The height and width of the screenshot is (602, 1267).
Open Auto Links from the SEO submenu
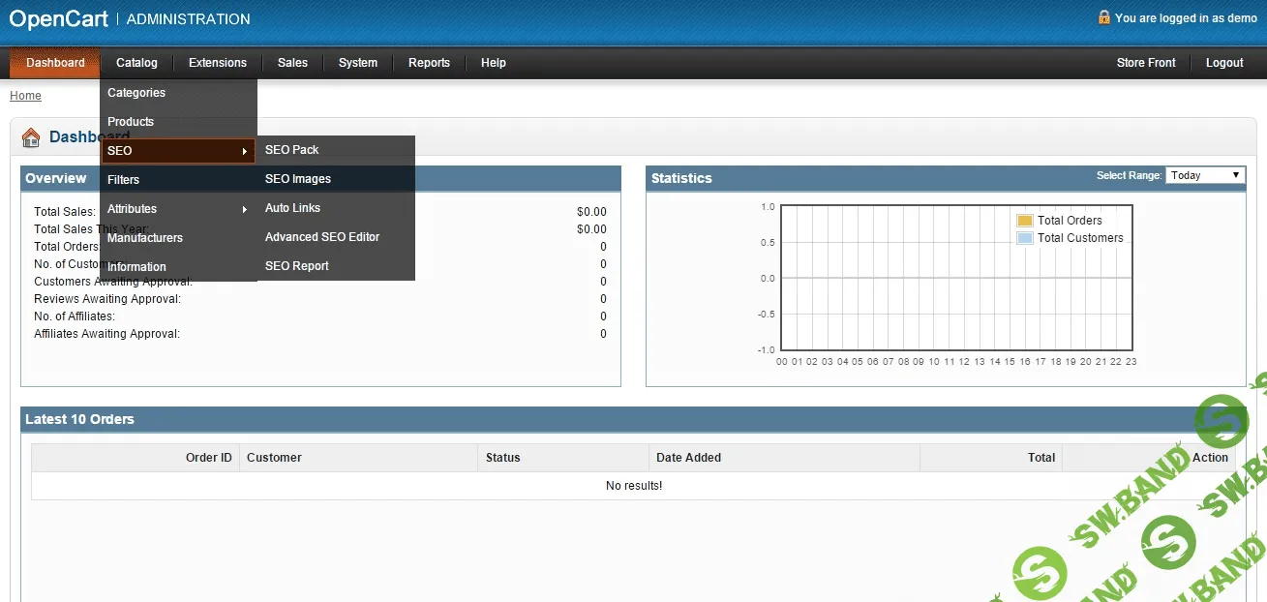tap(292, 208)
